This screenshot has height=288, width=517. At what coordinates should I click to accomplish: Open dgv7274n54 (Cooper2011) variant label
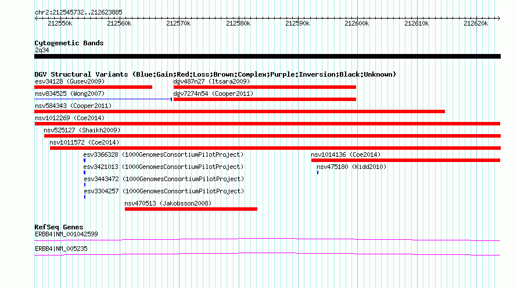pyautogui.click(x=213, y=93)
